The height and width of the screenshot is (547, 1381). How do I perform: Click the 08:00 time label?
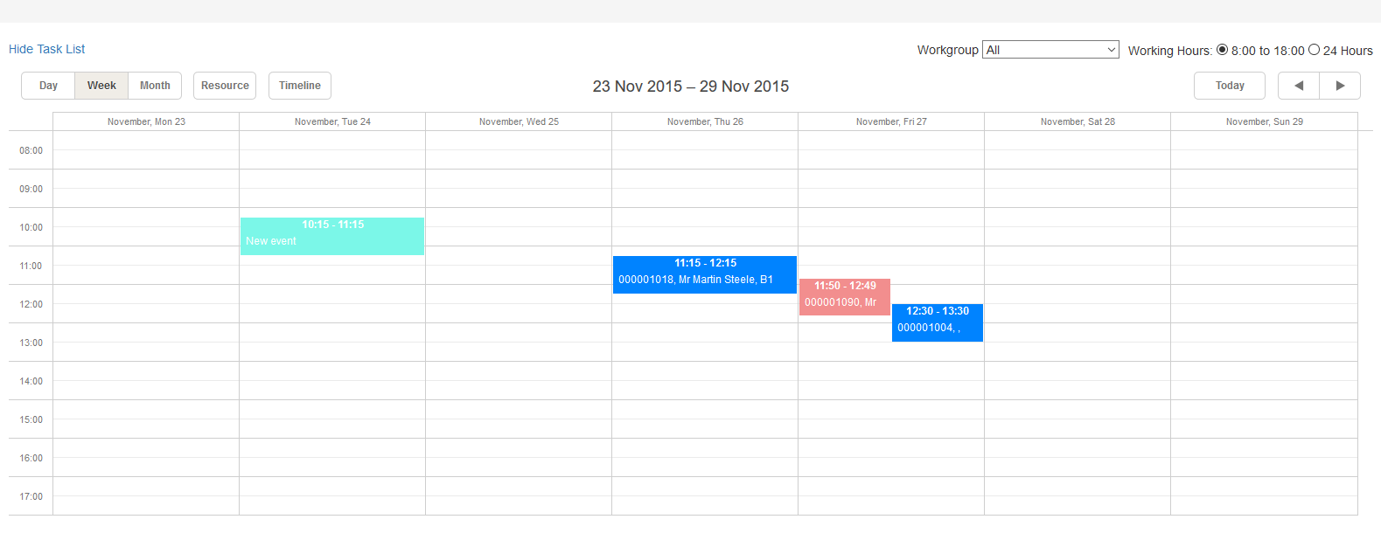31,150
